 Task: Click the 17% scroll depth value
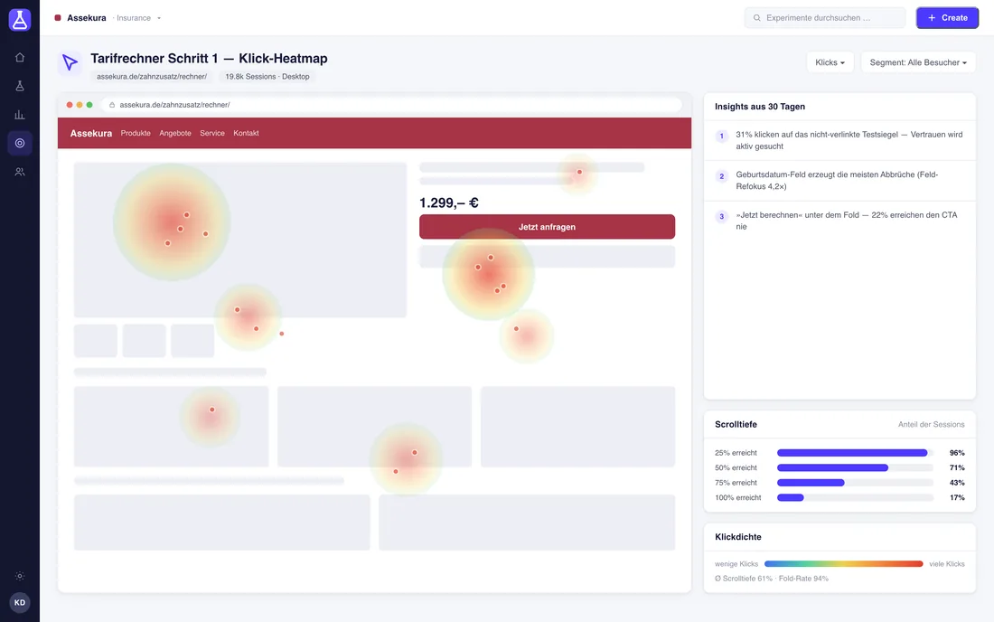tap(957, 498)
